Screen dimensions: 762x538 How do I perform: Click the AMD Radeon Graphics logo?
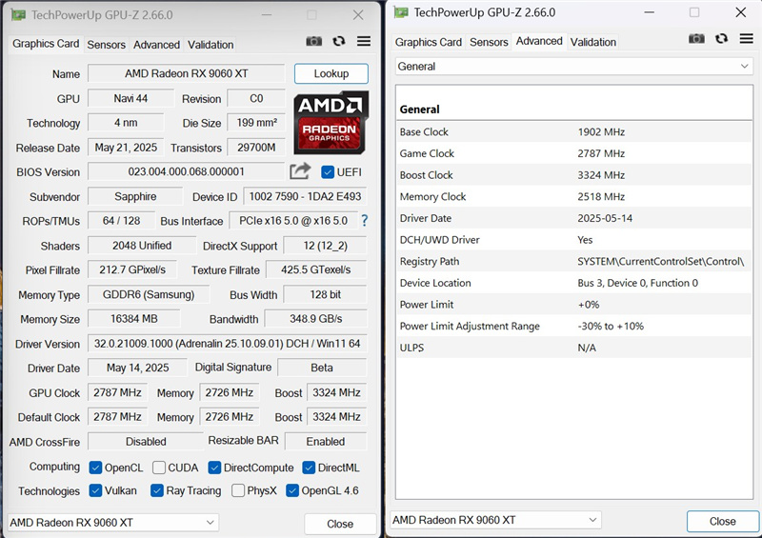click(x=331, y=122)
